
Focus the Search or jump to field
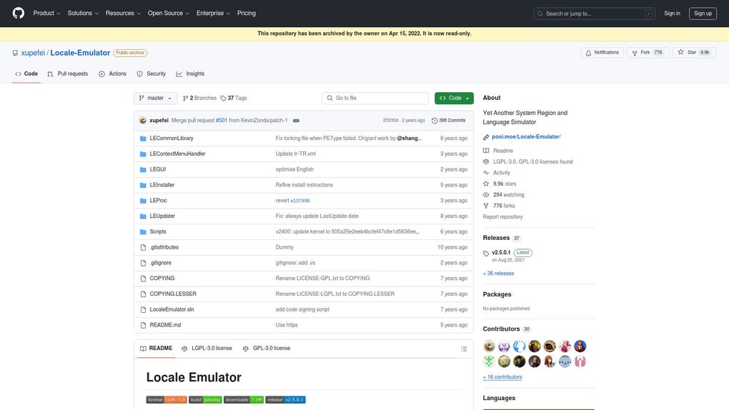click(x=594, y=14)
